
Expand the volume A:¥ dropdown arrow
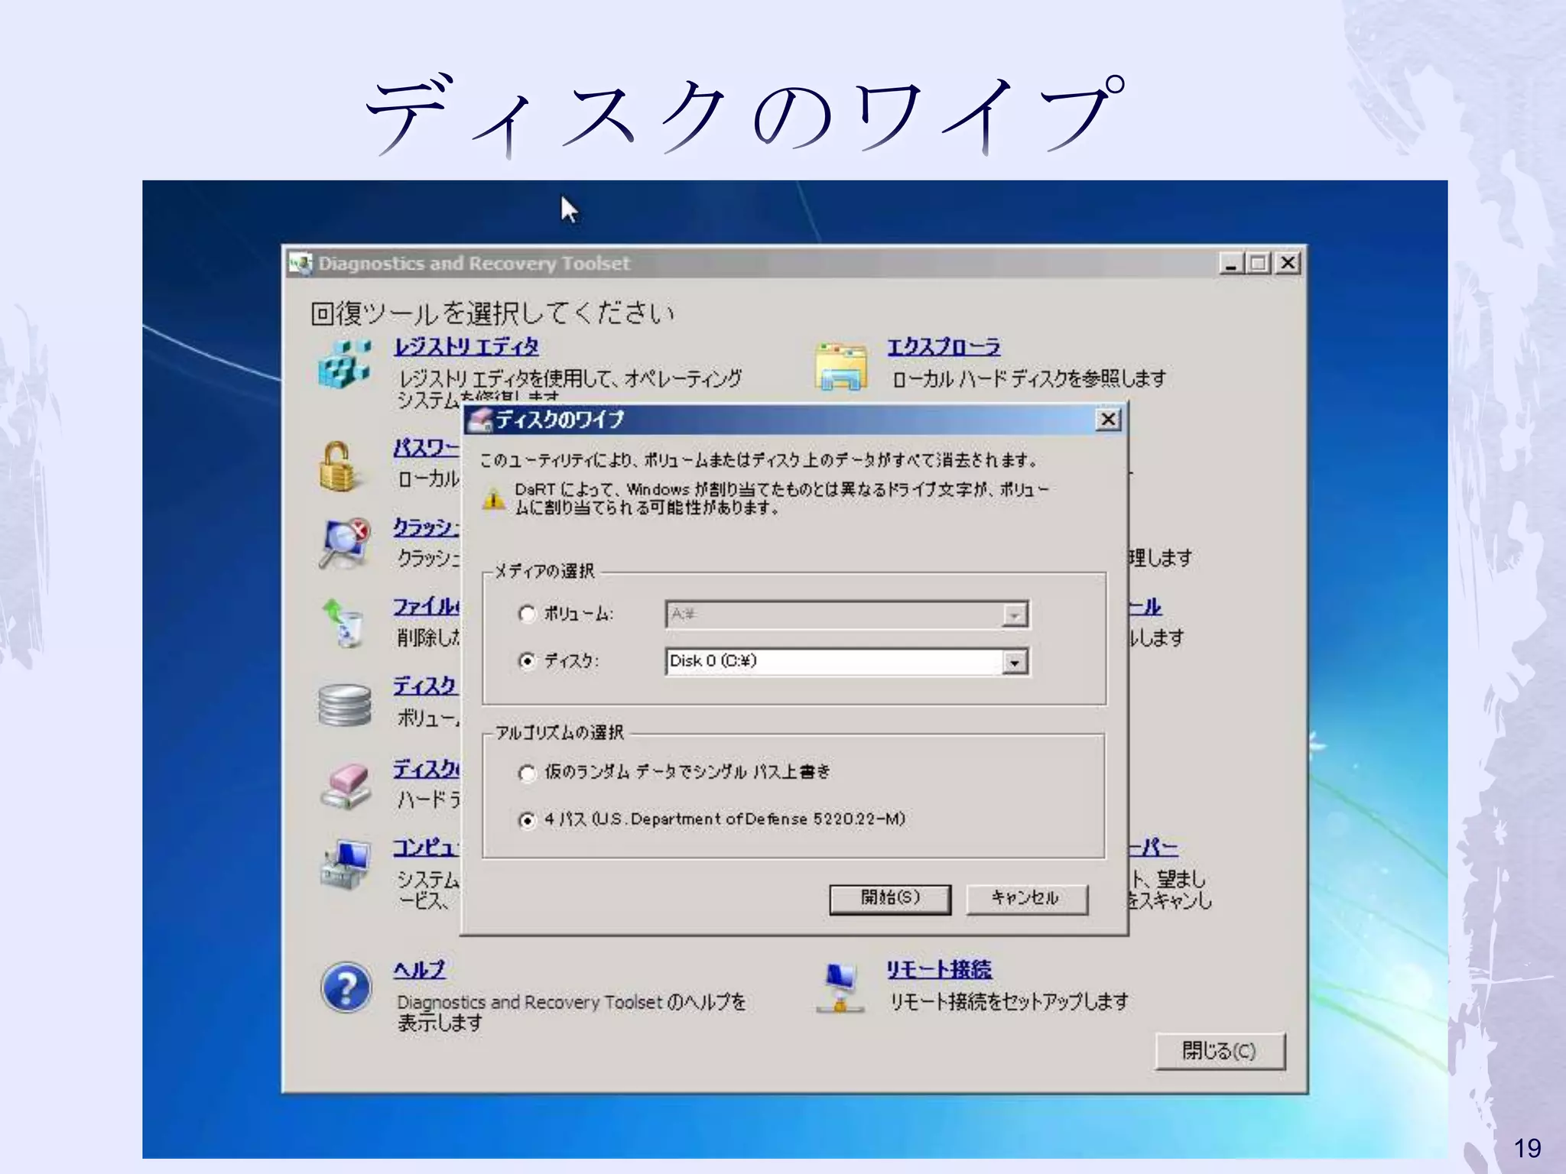(1014, 615)
